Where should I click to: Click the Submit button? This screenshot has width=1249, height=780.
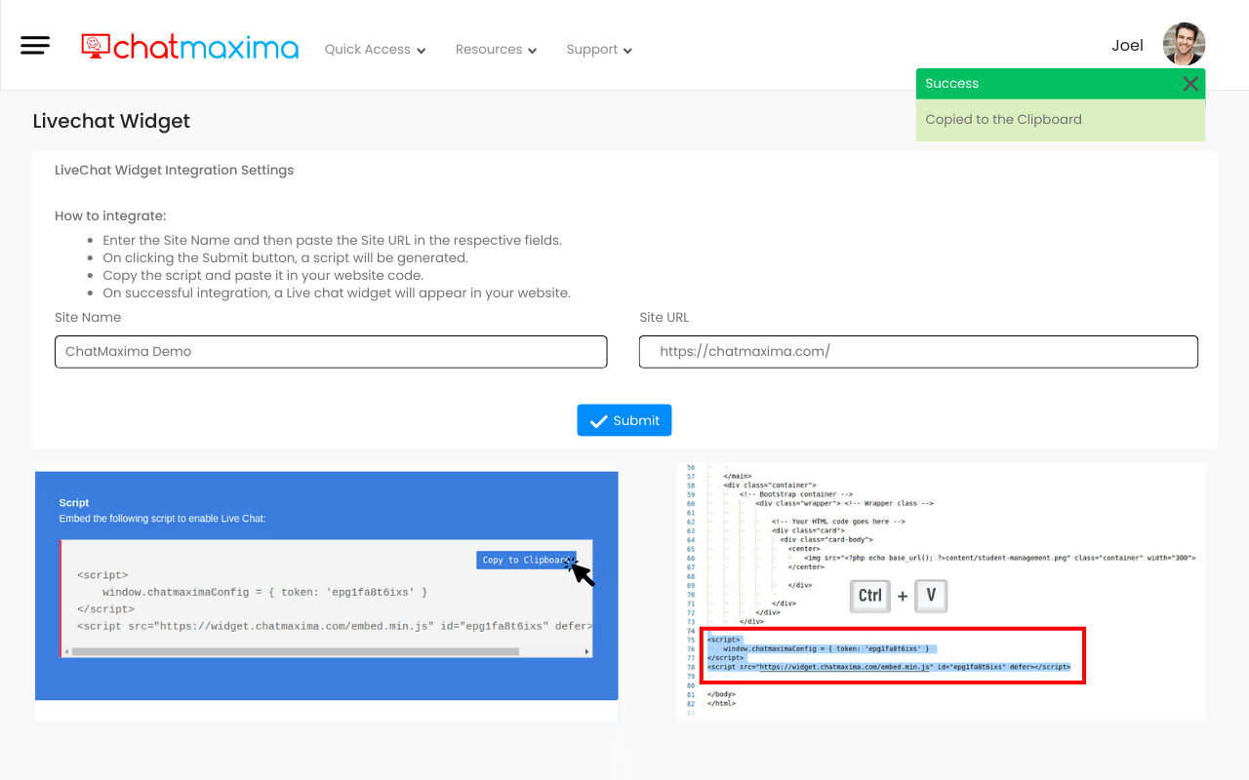click(624, 420)
